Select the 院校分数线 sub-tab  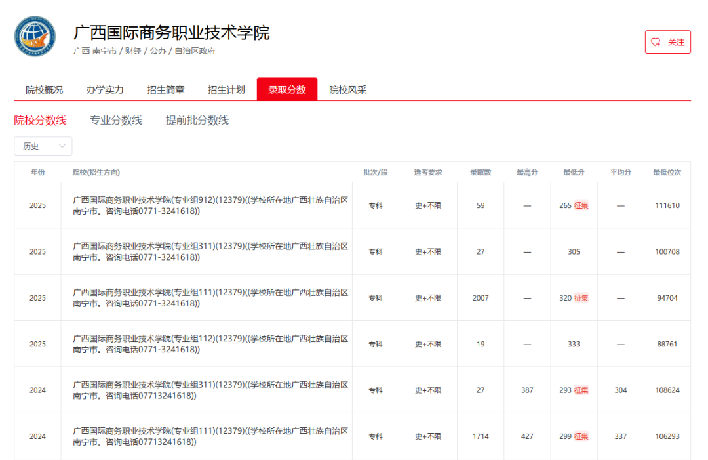click(x=40, y=120)
